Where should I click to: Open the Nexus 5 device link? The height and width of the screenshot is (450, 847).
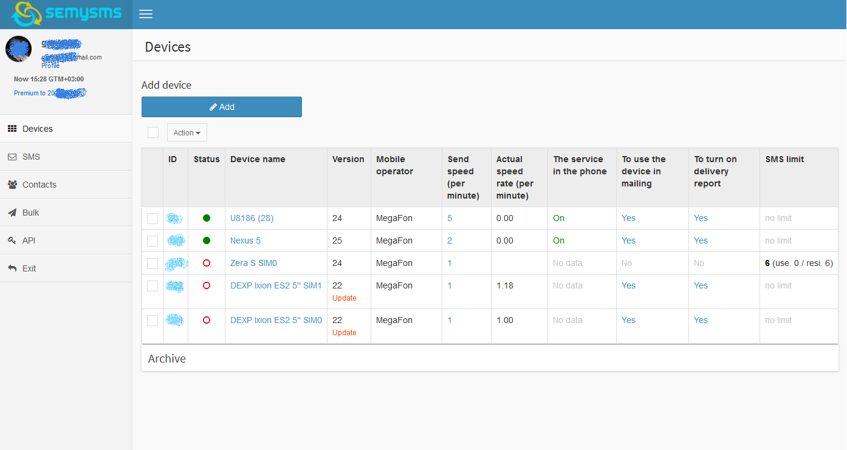click(245, 240)
